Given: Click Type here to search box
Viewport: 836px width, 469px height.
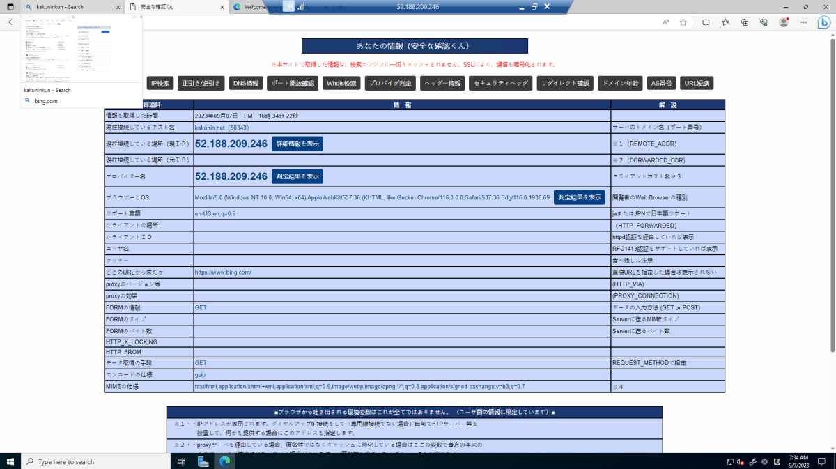Looking at the screenshot, I should click(x=94, y=461).
